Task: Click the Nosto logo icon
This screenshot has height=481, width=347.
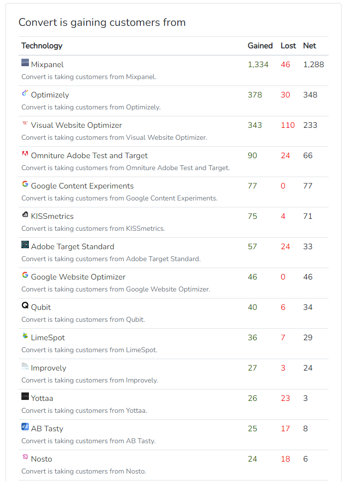Action: [25, 457]
